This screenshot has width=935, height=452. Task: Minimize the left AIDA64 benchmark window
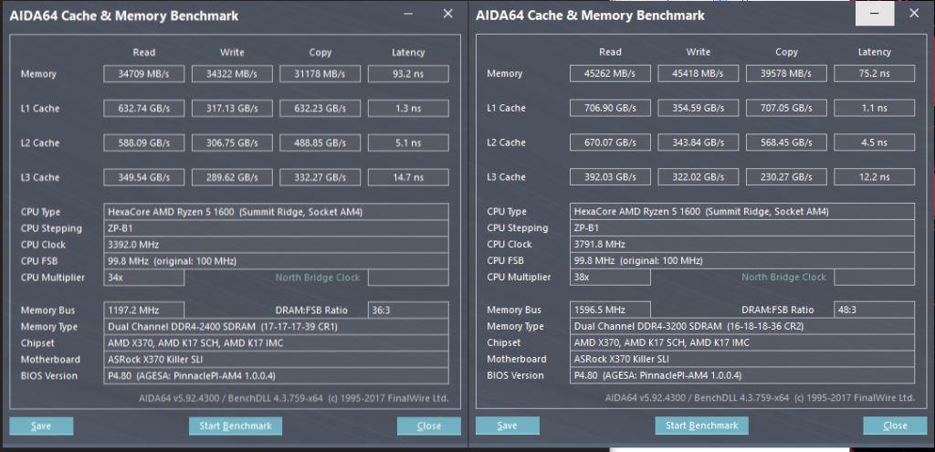tap(406, 15)
